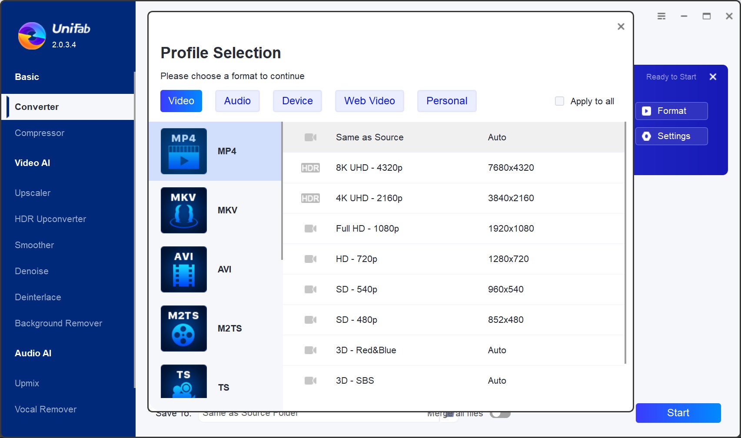Open Upmix module
The width and height of the screenshot is (741, 438).
point(27,383)
